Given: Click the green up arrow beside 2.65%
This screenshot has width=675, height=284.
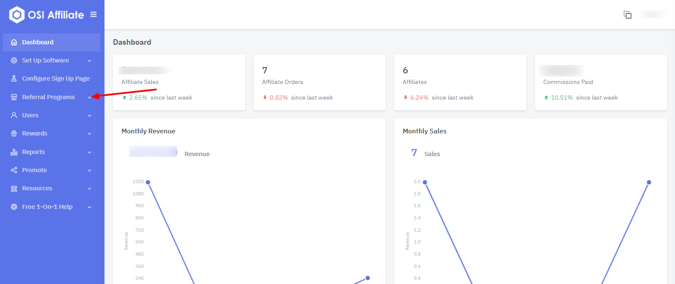Looking at the screenshot, I should (124, 97).
